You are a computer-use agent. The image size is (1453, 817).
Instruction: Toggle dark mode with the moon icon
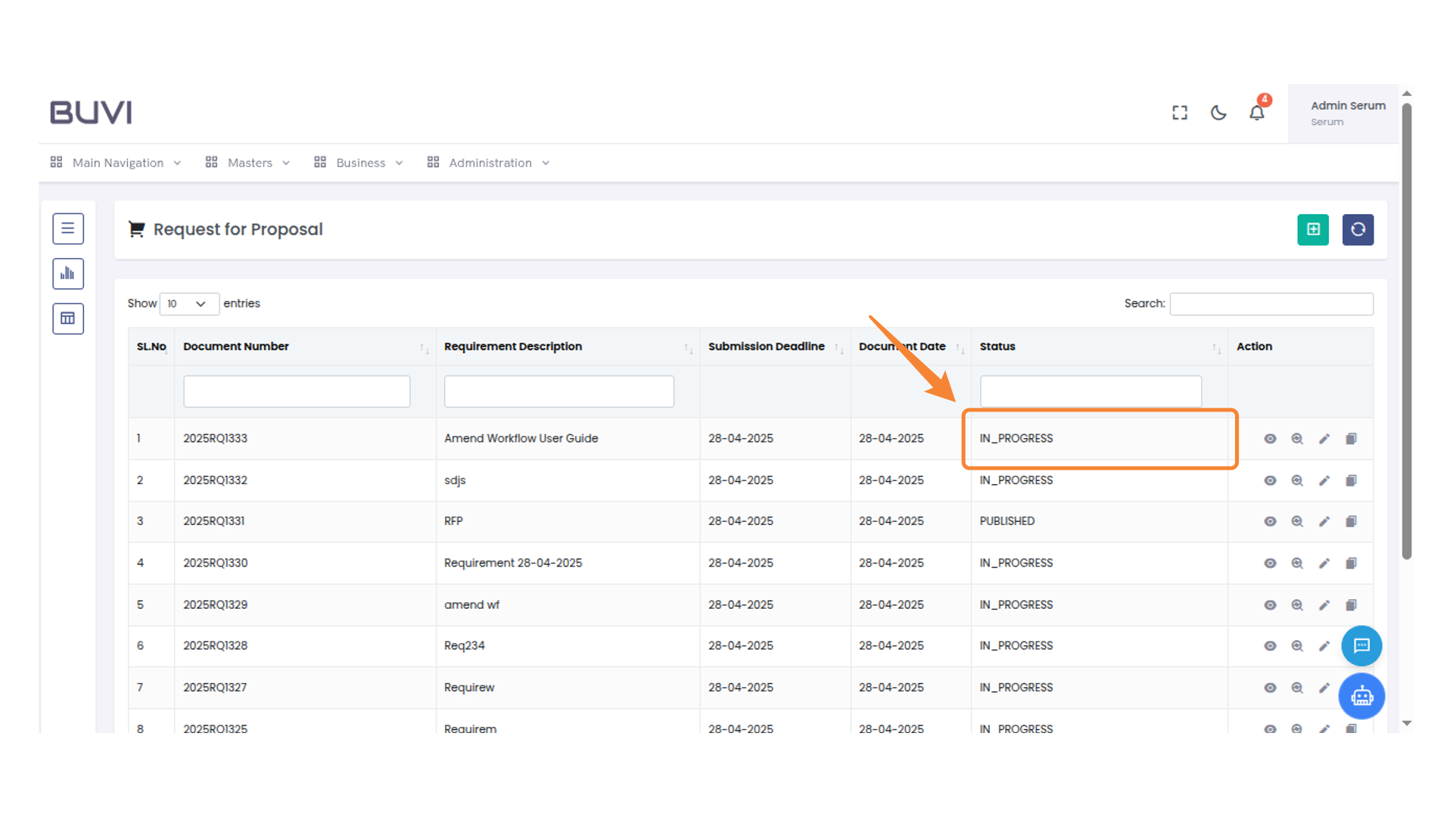1218,113
